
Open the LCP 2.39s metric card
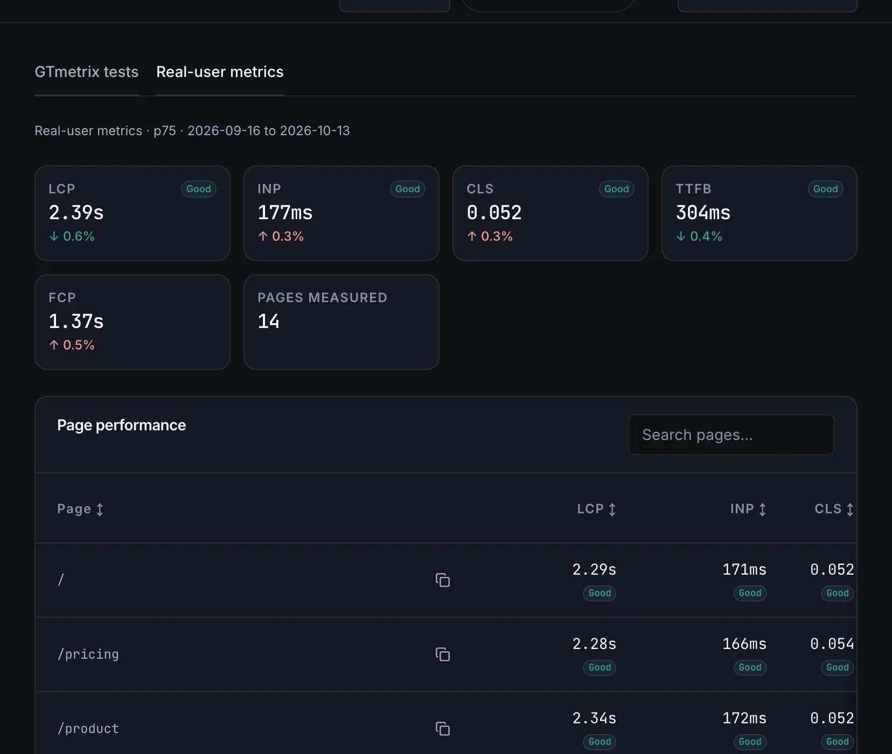133,213
